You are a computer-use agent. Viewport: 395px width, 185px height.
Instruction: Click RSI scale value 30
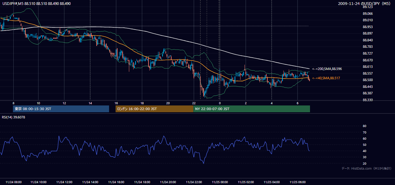point(364,157)
